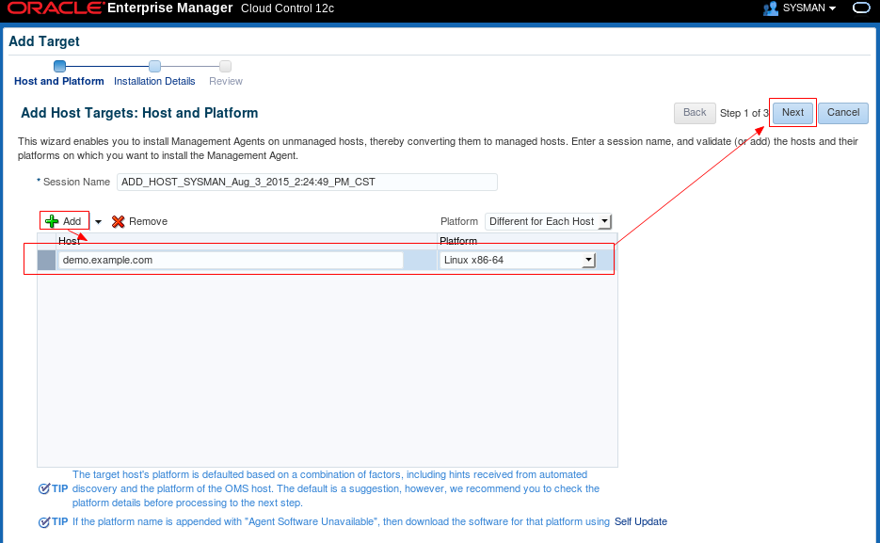
Task: Go to the Installation Details step
Action: [x=154, y=81]
